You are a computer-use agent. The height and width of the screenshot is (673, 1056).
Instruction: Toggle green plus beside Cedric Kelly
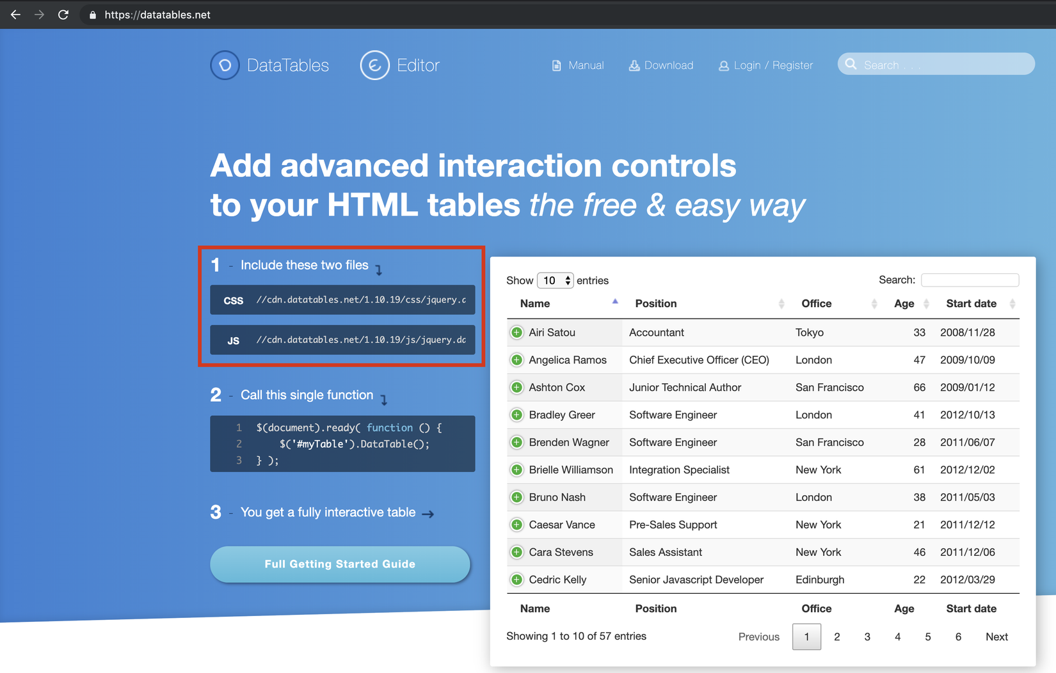(516, 580)
